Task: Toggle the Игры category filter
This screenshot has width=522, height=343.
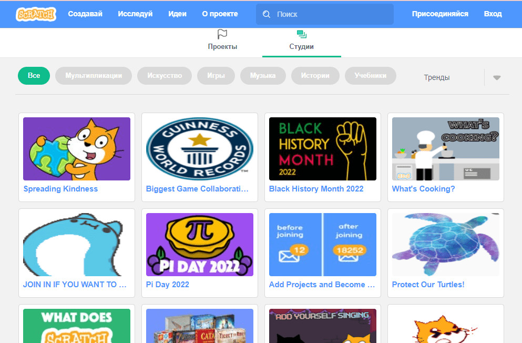Action: coord(216,76)
